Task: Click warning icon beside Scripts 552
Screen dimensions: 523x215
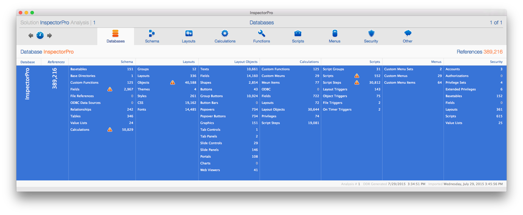Action: click(x=357, y=76)
